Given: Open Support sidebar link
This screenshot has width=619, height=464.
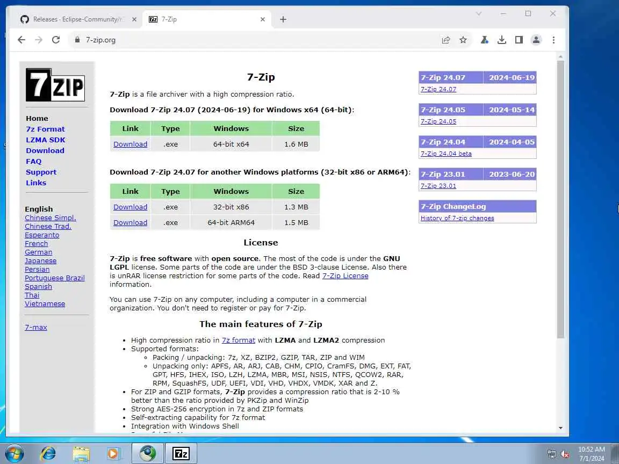Looking at the screenshot, I should pos(41,172).
